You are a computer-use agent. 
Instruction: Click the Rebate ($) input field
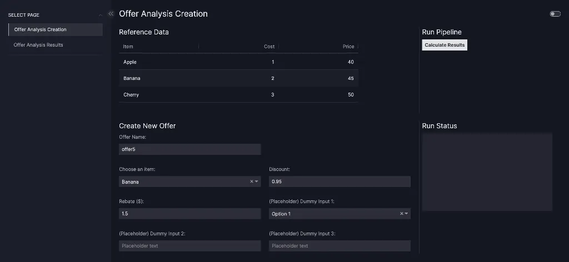189,214
